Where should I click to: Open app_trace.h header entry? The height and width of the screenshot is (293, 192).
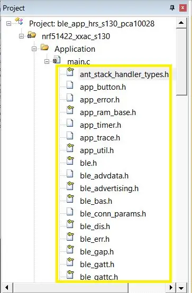pyautogui.click(x=100, y=138)
